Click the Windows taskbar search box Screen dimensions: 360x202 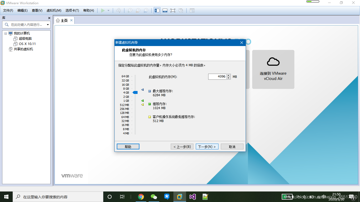(x=58, y=197)
